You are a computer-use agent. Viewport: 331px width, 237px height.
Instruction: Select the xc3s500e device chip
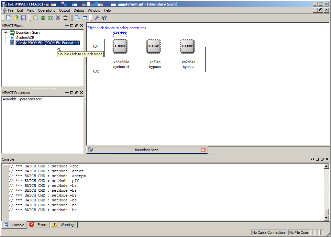[120, 46]
